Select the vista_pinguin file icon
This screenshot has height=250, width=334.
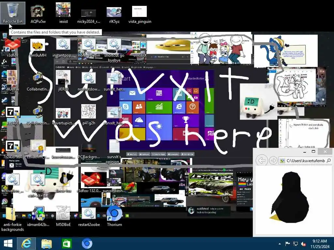pos(140,14)
